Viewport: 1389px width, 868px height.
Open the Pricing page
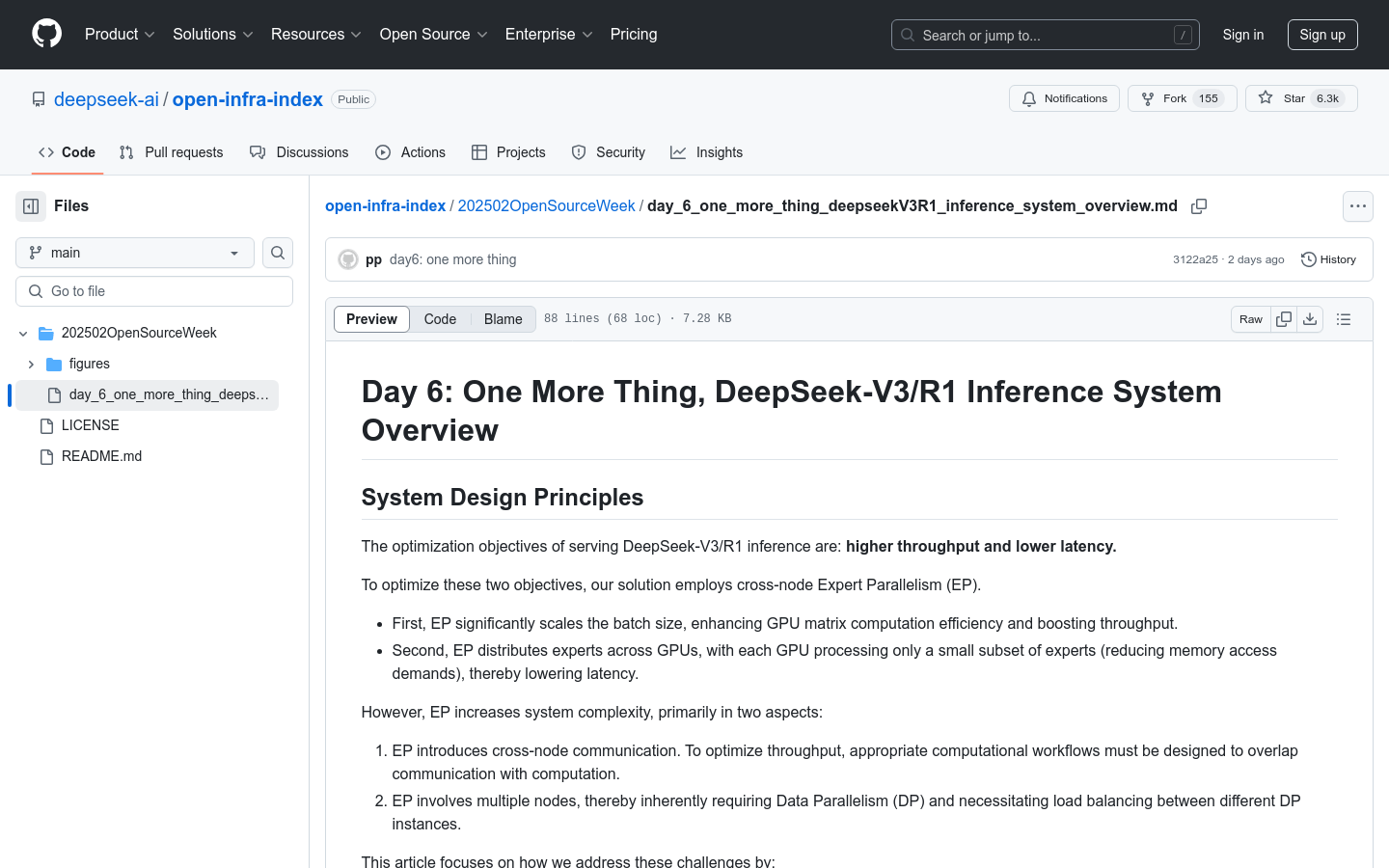[x=634, y=34]
